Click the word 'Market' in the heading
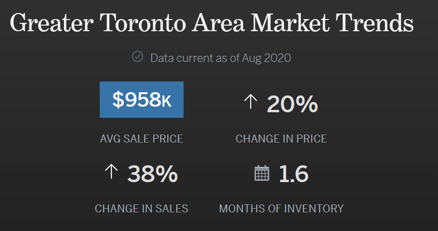 click(290, 23)
